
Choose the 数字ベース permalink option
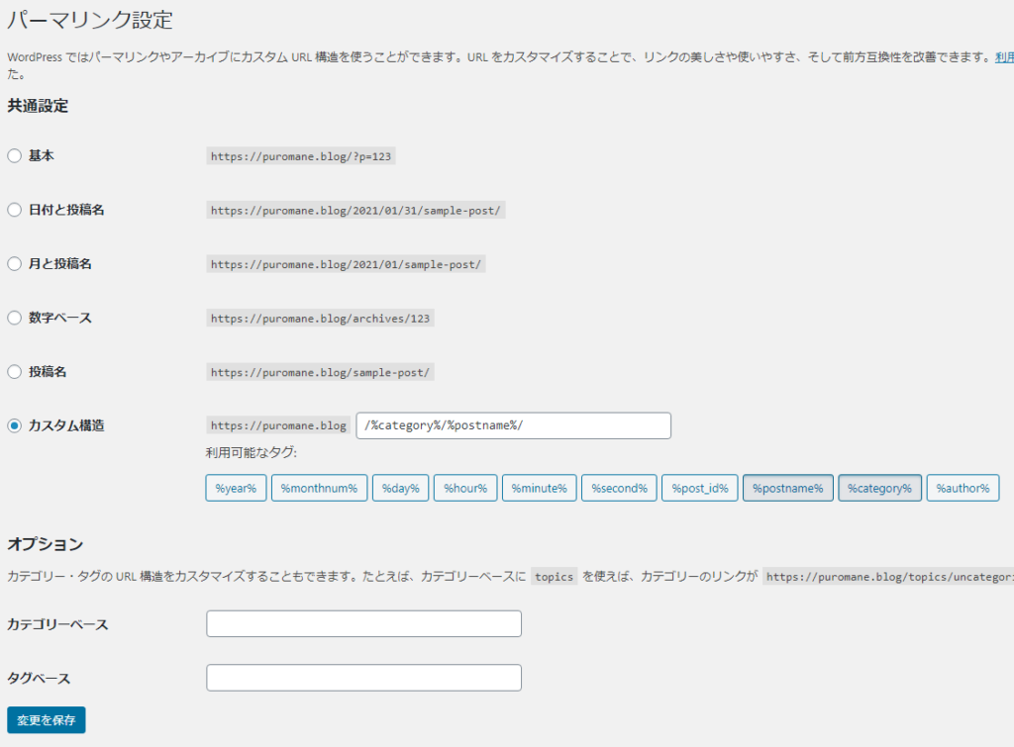14,318
